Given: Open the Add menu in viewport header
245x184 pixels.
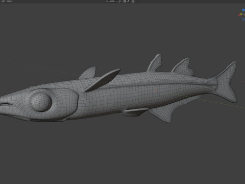Looking at the screenshot, I should pyautogui.click(x=3, y=1).
